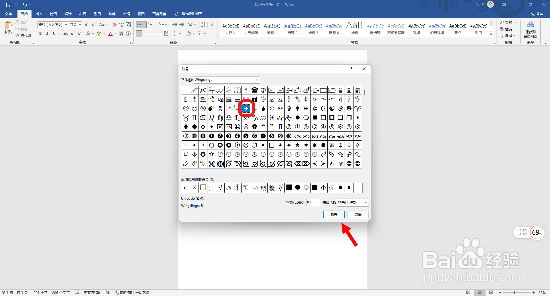
Task: Switch to the 审阅 tab
Action: (126, 14)
